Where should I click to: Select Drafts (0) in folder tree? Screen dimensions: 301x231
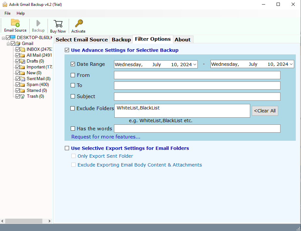click(35, 61)
